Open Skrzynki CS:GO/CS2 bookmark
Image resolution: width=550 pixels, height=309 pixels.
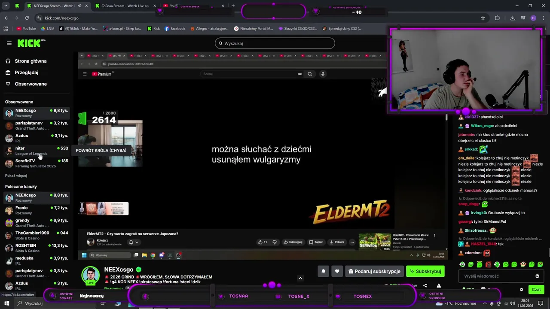tap(298, 29)
